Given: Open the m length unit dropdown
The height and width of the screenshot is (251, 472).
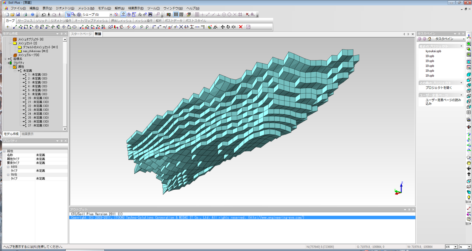Looking at the screenshot, I should pos(469,247).
